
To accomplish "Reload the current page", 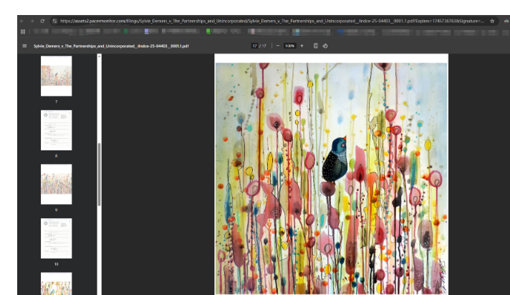I will (x=42, y=21).
